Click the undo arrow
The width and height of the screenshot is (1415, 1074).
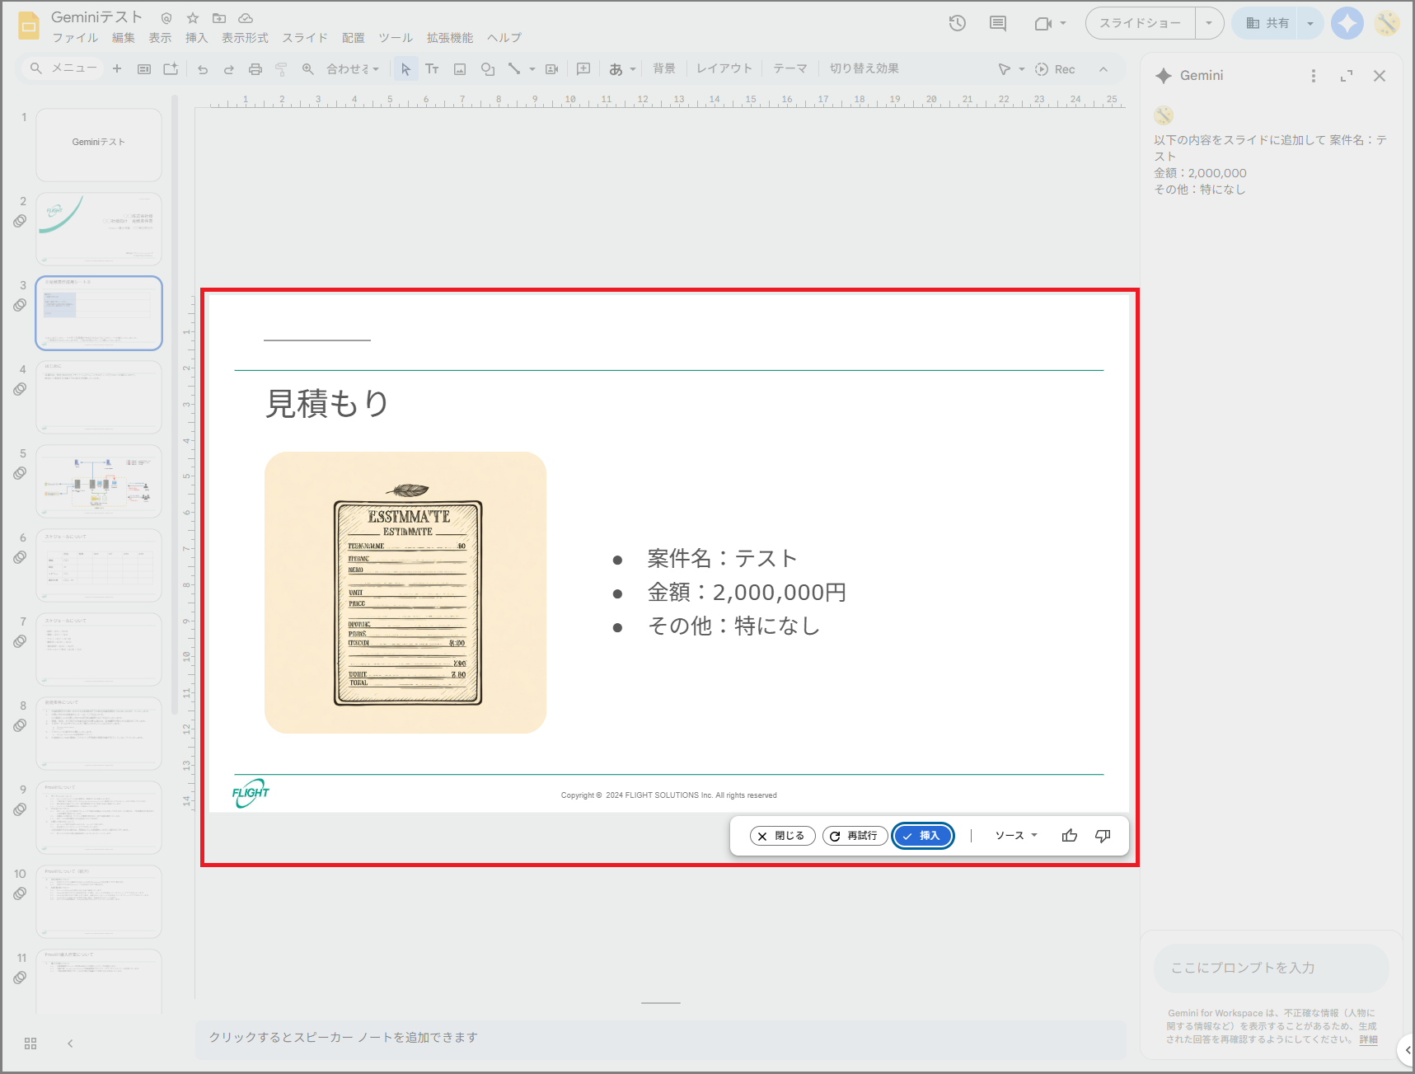click(x=203, y=69)
